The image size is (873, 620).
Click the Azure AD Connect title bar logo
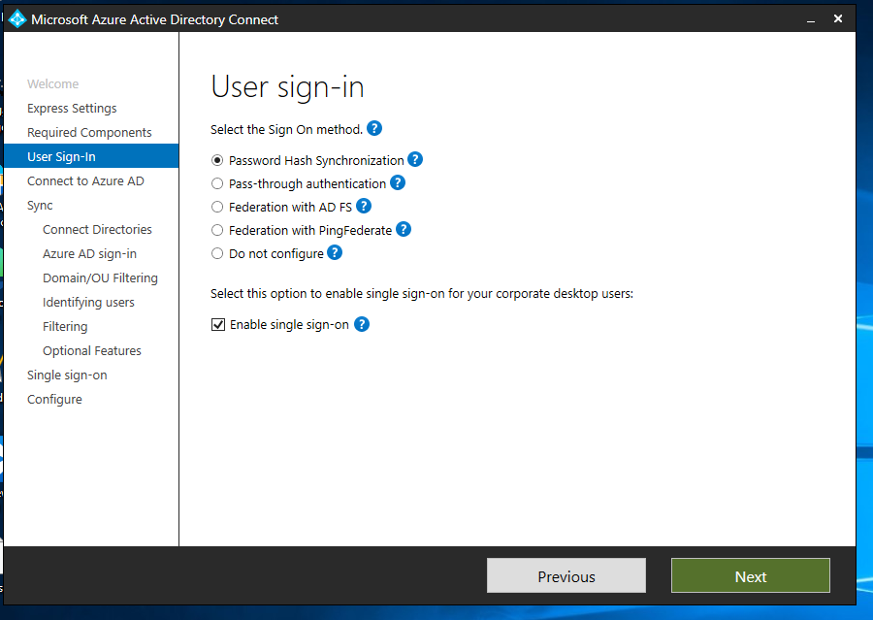click(x=17, y=19)
